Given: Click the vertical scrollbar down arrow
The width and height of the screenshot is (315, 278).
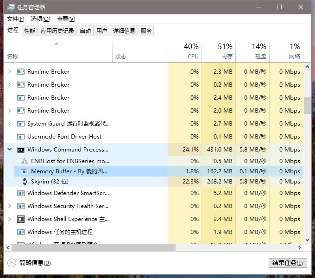Looking at the screenshot, I should pos(307,240).
